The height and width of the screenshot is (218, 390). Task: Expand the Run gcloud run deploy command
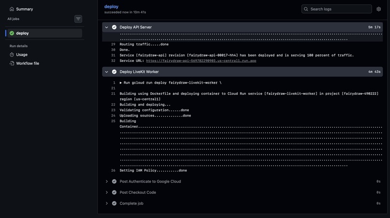pyautogui.click(x=120, y=83)
